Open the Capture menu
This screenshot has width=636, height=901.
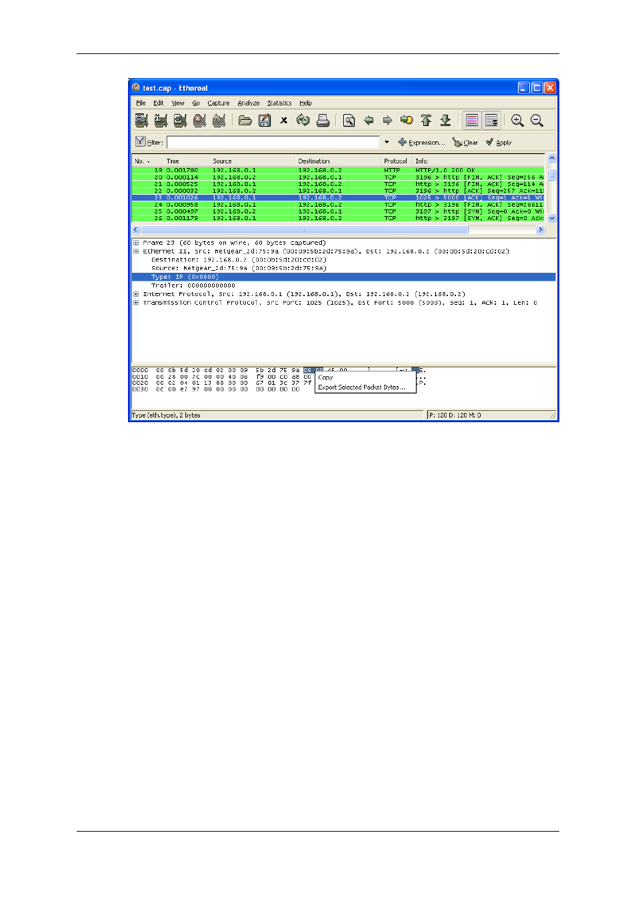218,103
